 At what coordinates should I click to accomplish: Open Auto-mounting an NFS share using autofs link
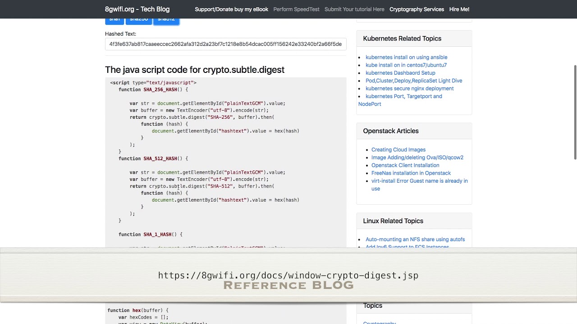click(415, 239)
